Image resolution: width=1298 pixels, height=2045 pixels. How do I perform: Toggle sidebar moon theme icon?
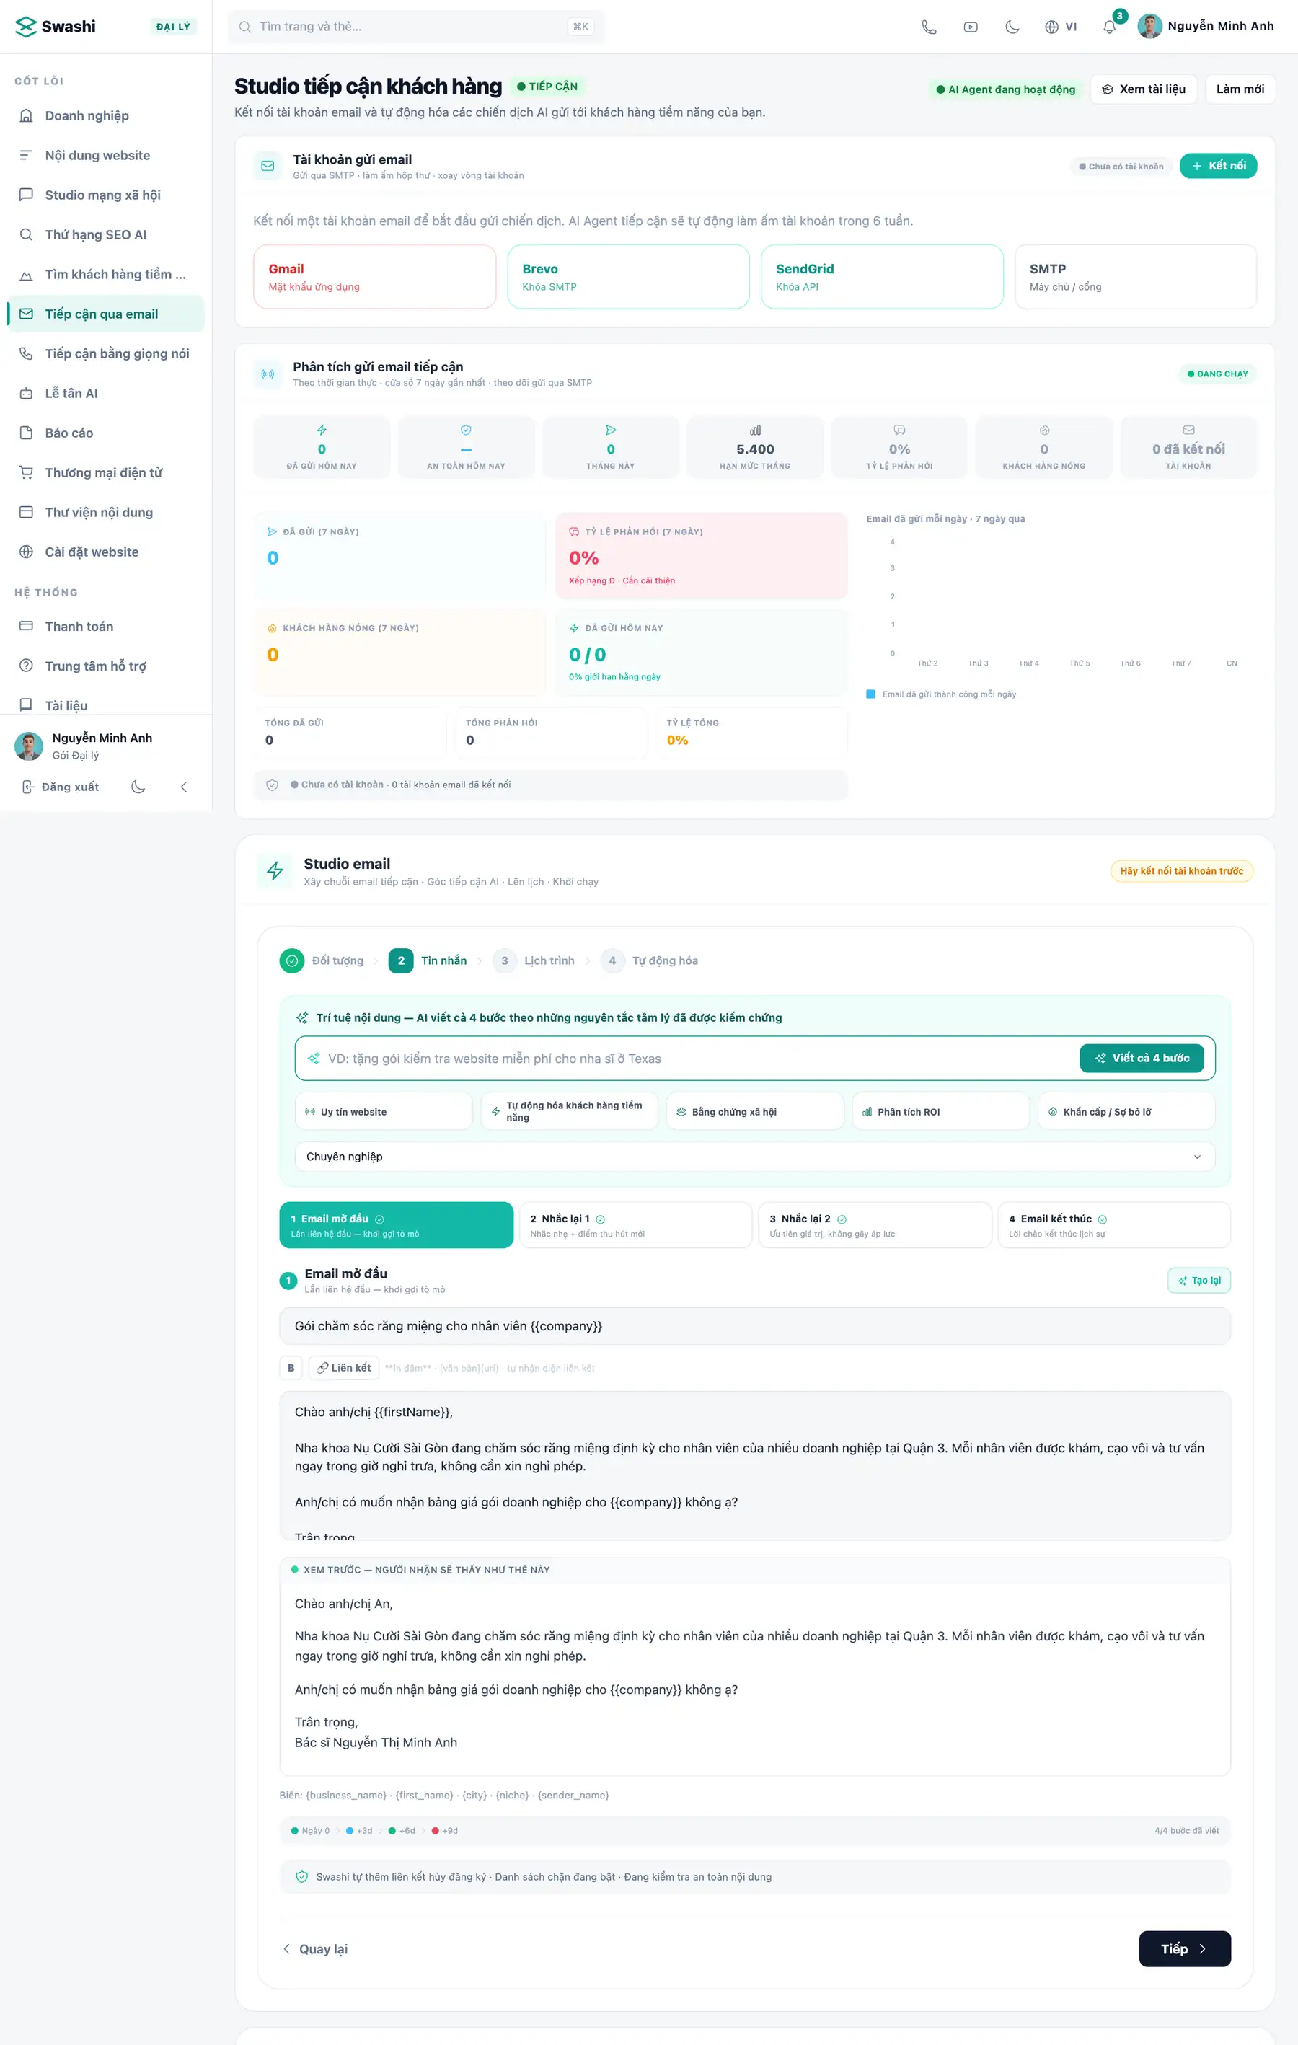[138, 787]
